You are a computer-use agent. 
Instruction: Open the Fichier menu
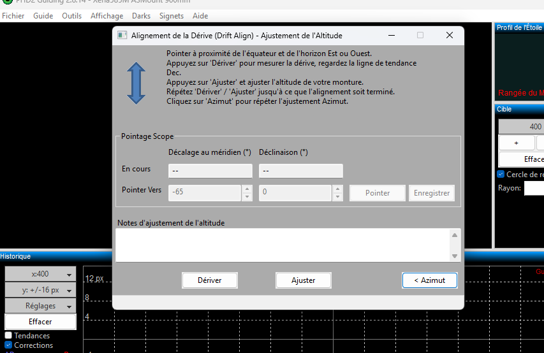pyautogui.click(x=13, y=16)
